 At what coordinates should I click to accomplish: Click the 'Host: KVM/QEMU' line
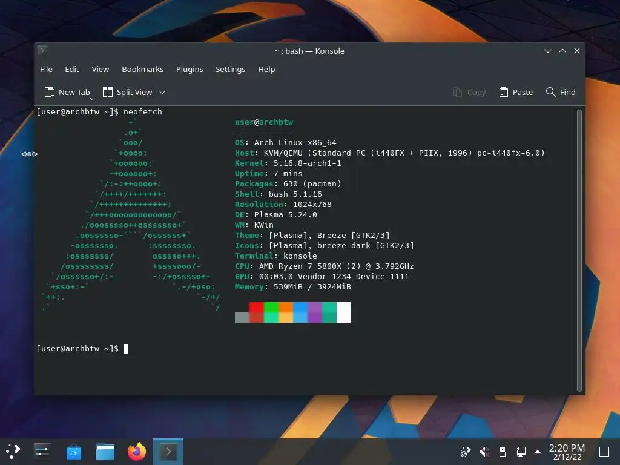coord(389,153)
